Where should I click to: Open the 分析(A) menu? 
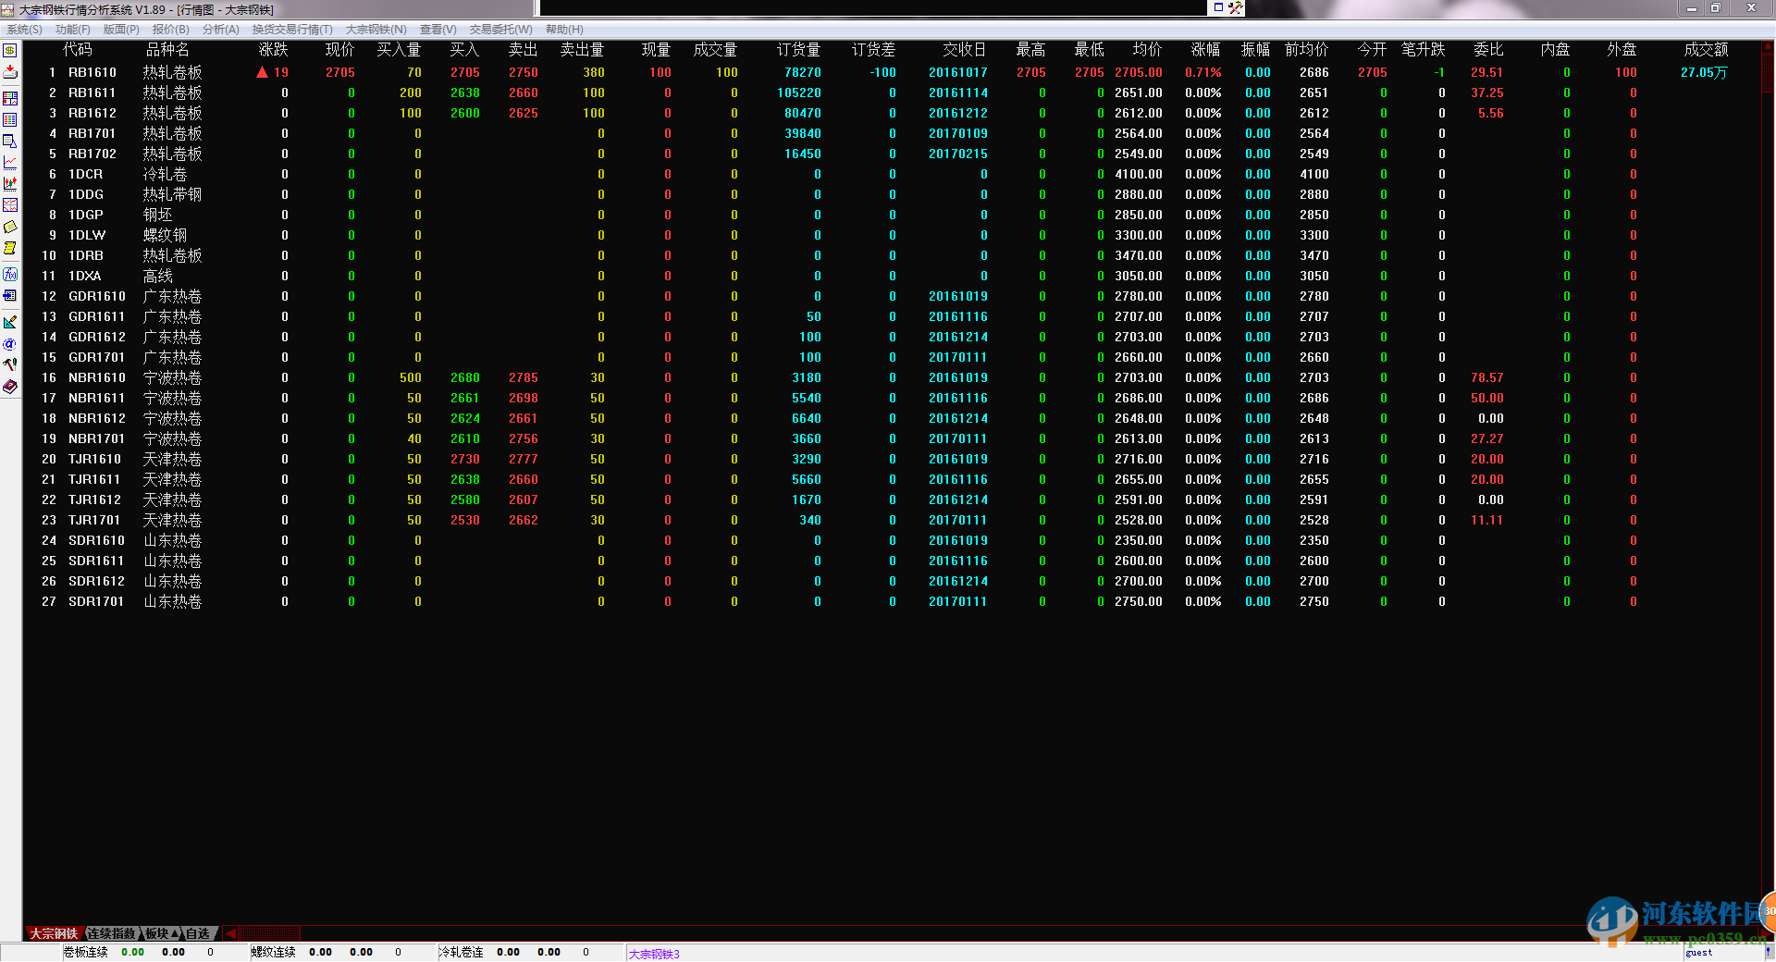pyautogui.click(x=221, y=30)
